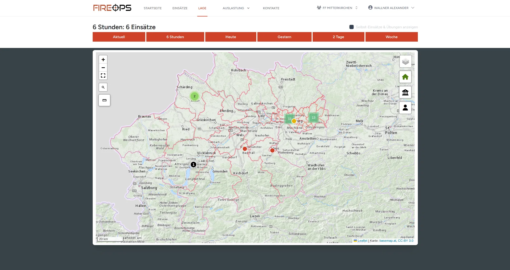
Task: Go to the Startseite page
Action: (x=153, y=8)
